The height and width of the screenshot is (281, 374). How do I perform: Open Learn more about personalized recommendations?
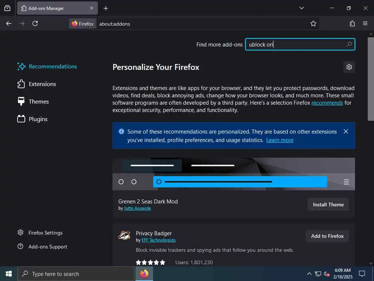coord(280,140)
